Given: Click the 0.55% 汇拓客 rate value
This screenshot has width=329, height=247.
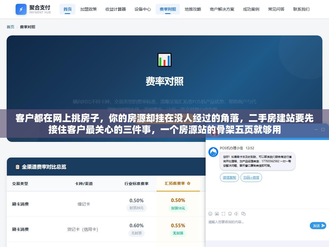Looking at the screenshot, I should pos(178,226).
